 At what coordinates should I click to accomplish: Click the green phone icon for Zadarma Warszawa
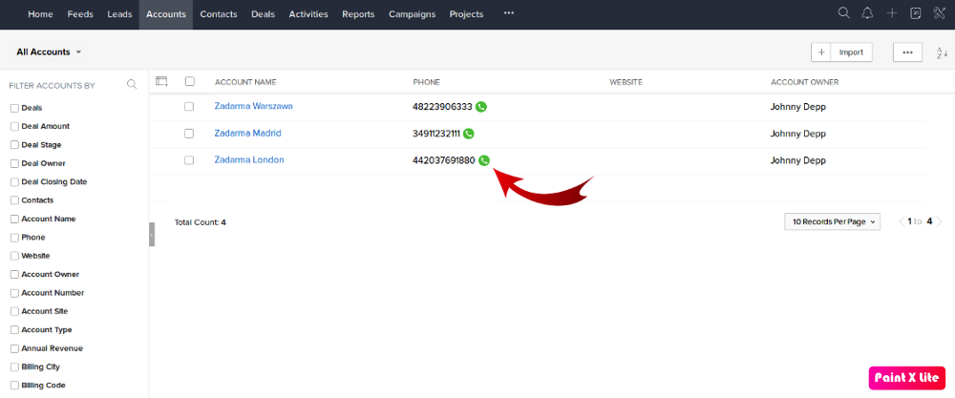pyautogui.click(x=481, y=107)
